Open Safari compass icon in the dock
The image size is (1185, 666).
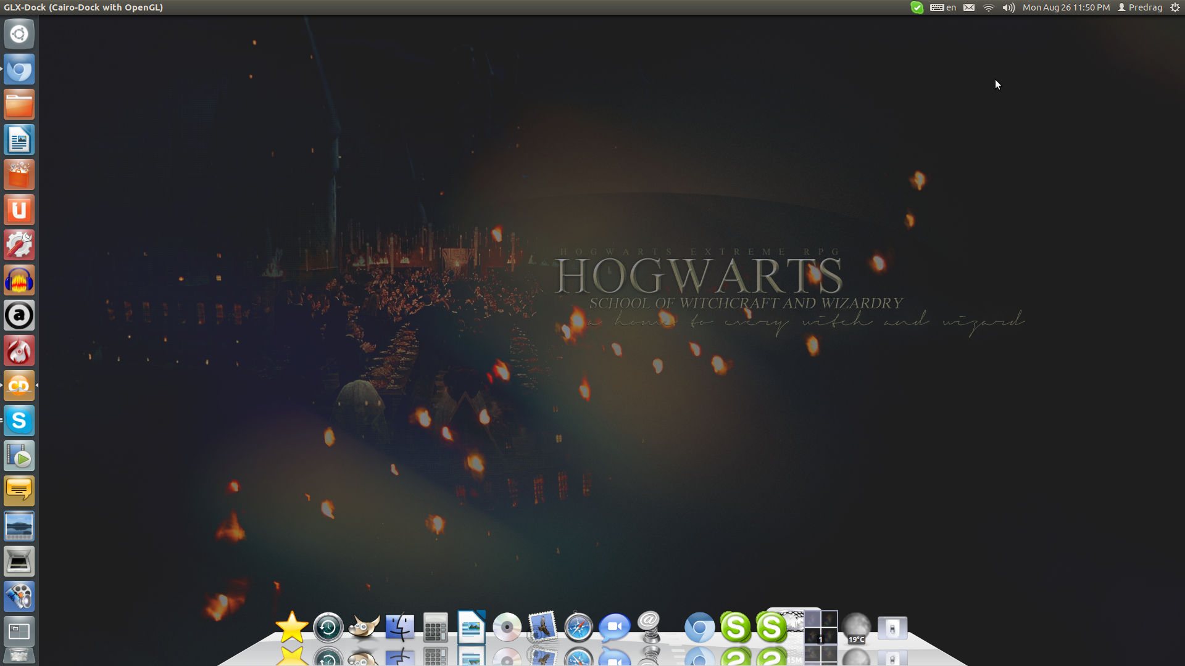tap(578, 628)
